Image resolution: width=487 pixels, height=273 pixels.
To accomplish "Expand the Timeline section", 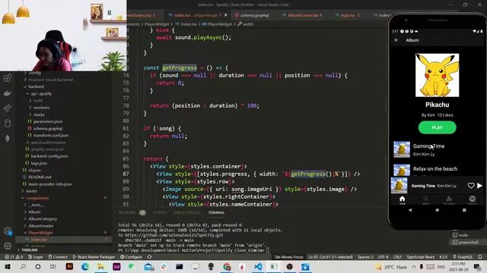I will tap(30, 249).
